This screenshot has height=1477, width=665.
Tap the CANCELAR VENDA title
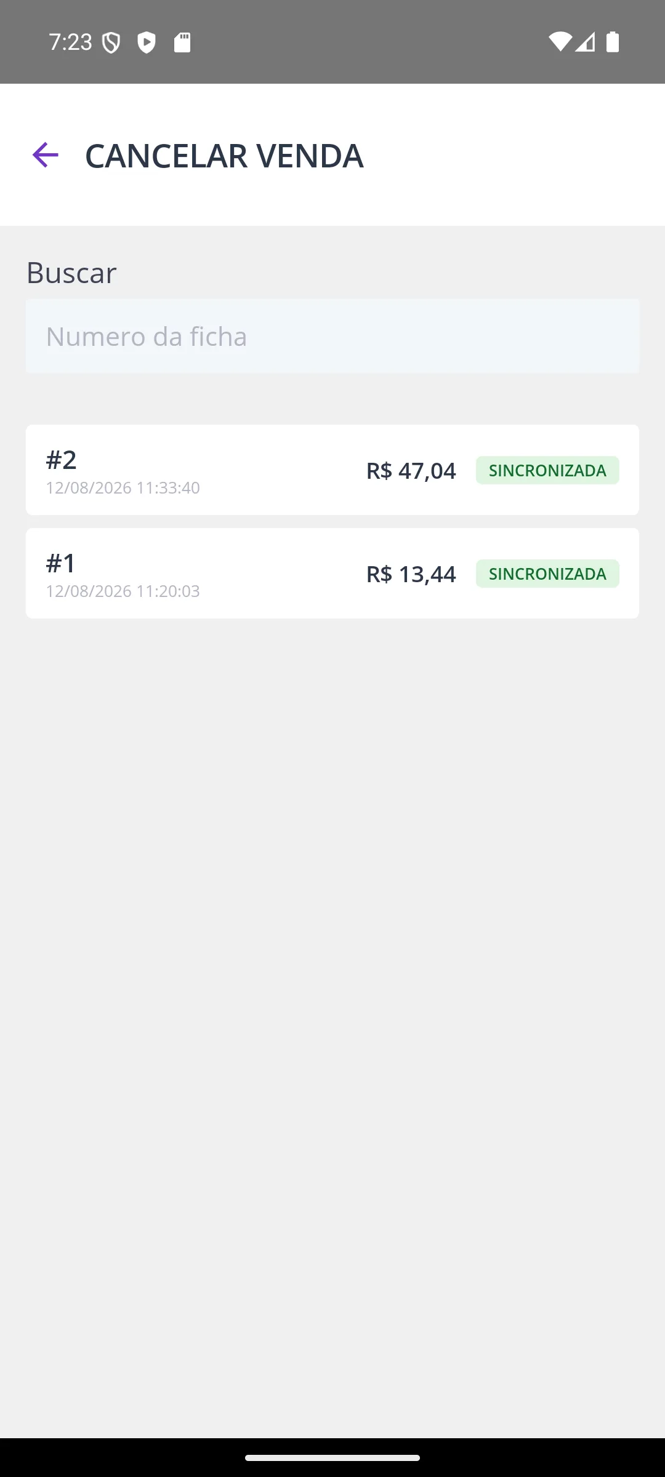pos(224,155)
